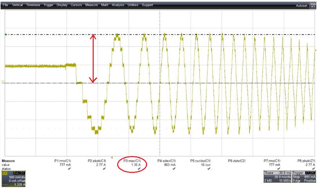Click the 863 mA sdev value
The image size is (317, 188).
pyautogui.click(x=170, y=165)
